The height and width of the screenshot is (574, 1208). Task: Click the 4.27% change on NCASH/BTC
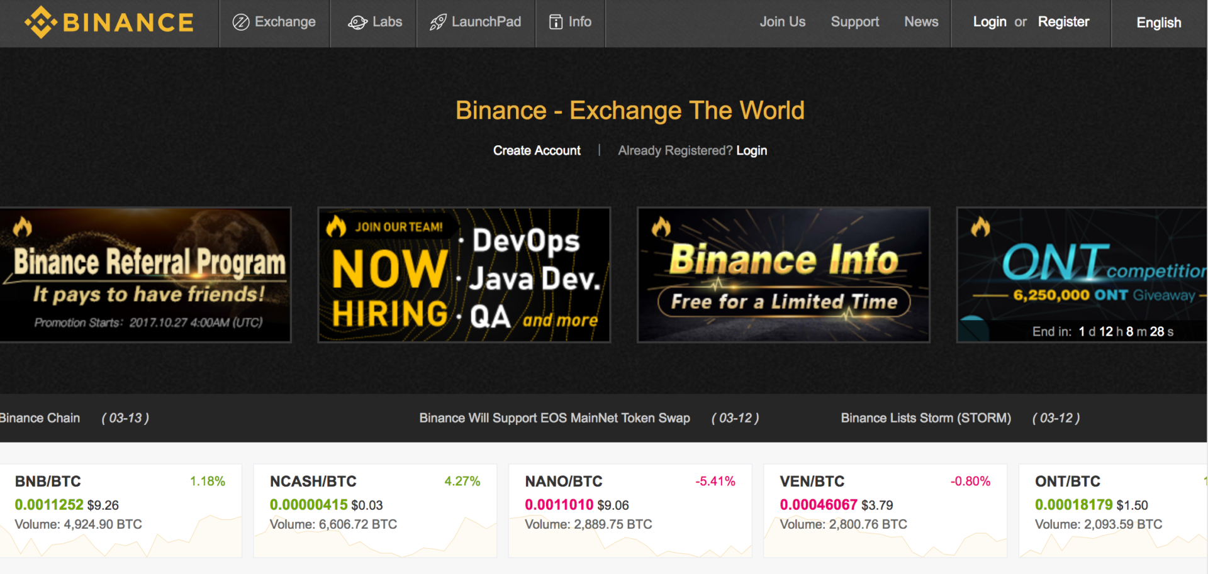point(462,482)
